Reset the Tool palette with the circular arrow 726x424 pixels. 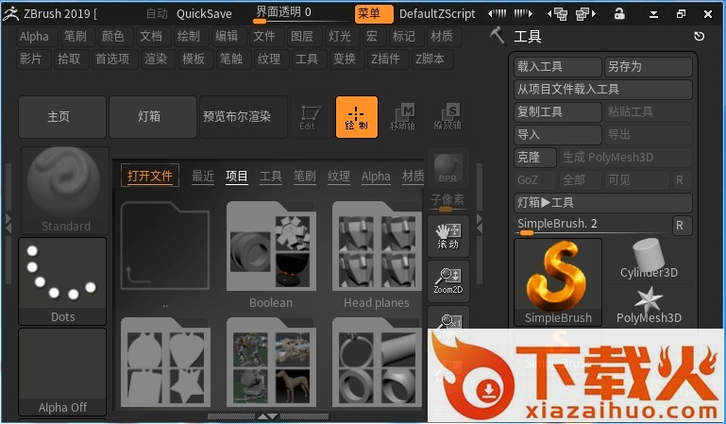click(x=699, y=36)
